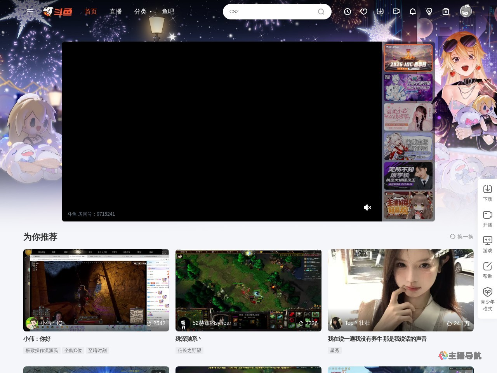The image size is (497, 373).
Task: Open the watch history clock icon
Action: point(348,12)
